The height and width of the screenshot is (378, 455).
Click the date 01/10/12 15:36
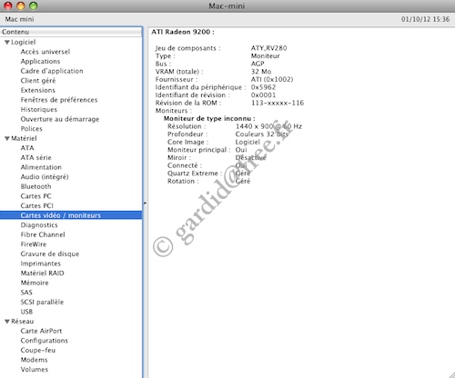tap(425, 19)
